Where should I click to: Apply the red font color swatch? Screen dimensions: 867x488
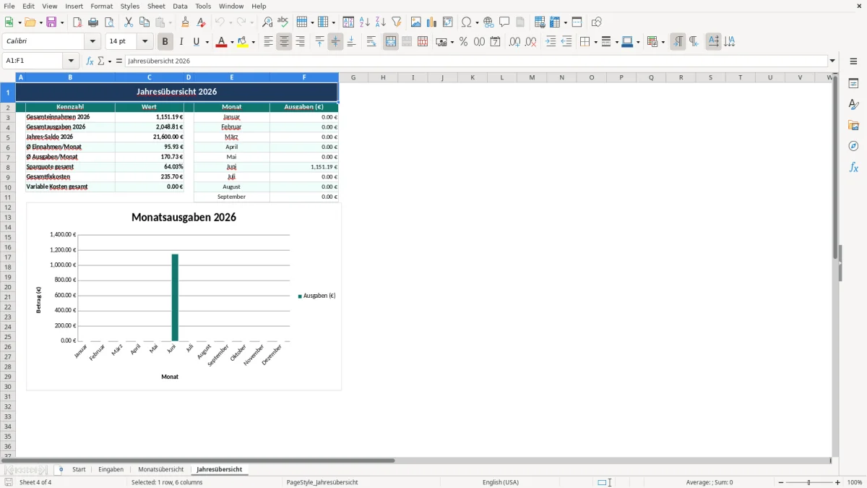coord(221,42)
